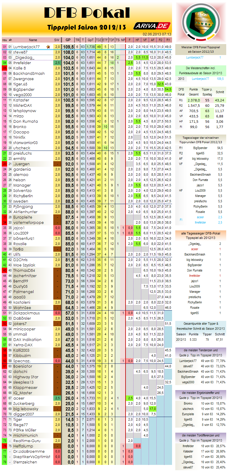The width and height of the screenshot is (228, 472).
Task: Click player name 'Solventzo'
Action: 22,190
